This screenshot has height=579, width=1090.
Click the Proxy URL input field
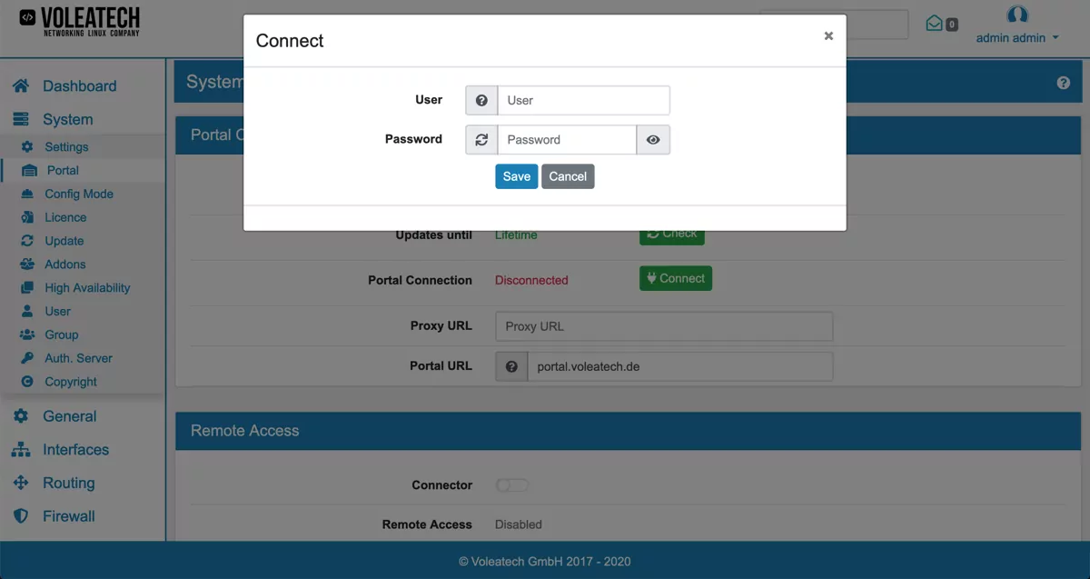(664, 326)
